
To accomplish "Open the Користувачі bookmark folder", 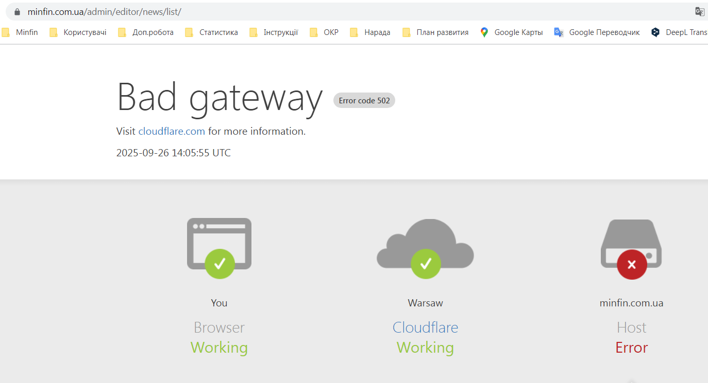I will click(x=78, y=32).
